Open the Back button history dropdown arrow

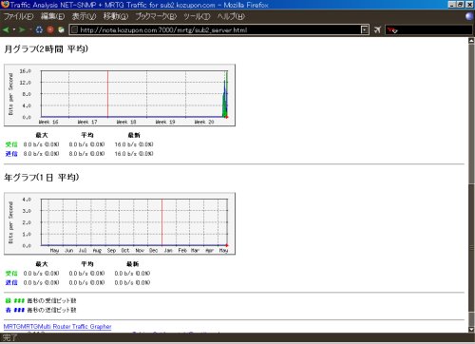pos(14,29)
